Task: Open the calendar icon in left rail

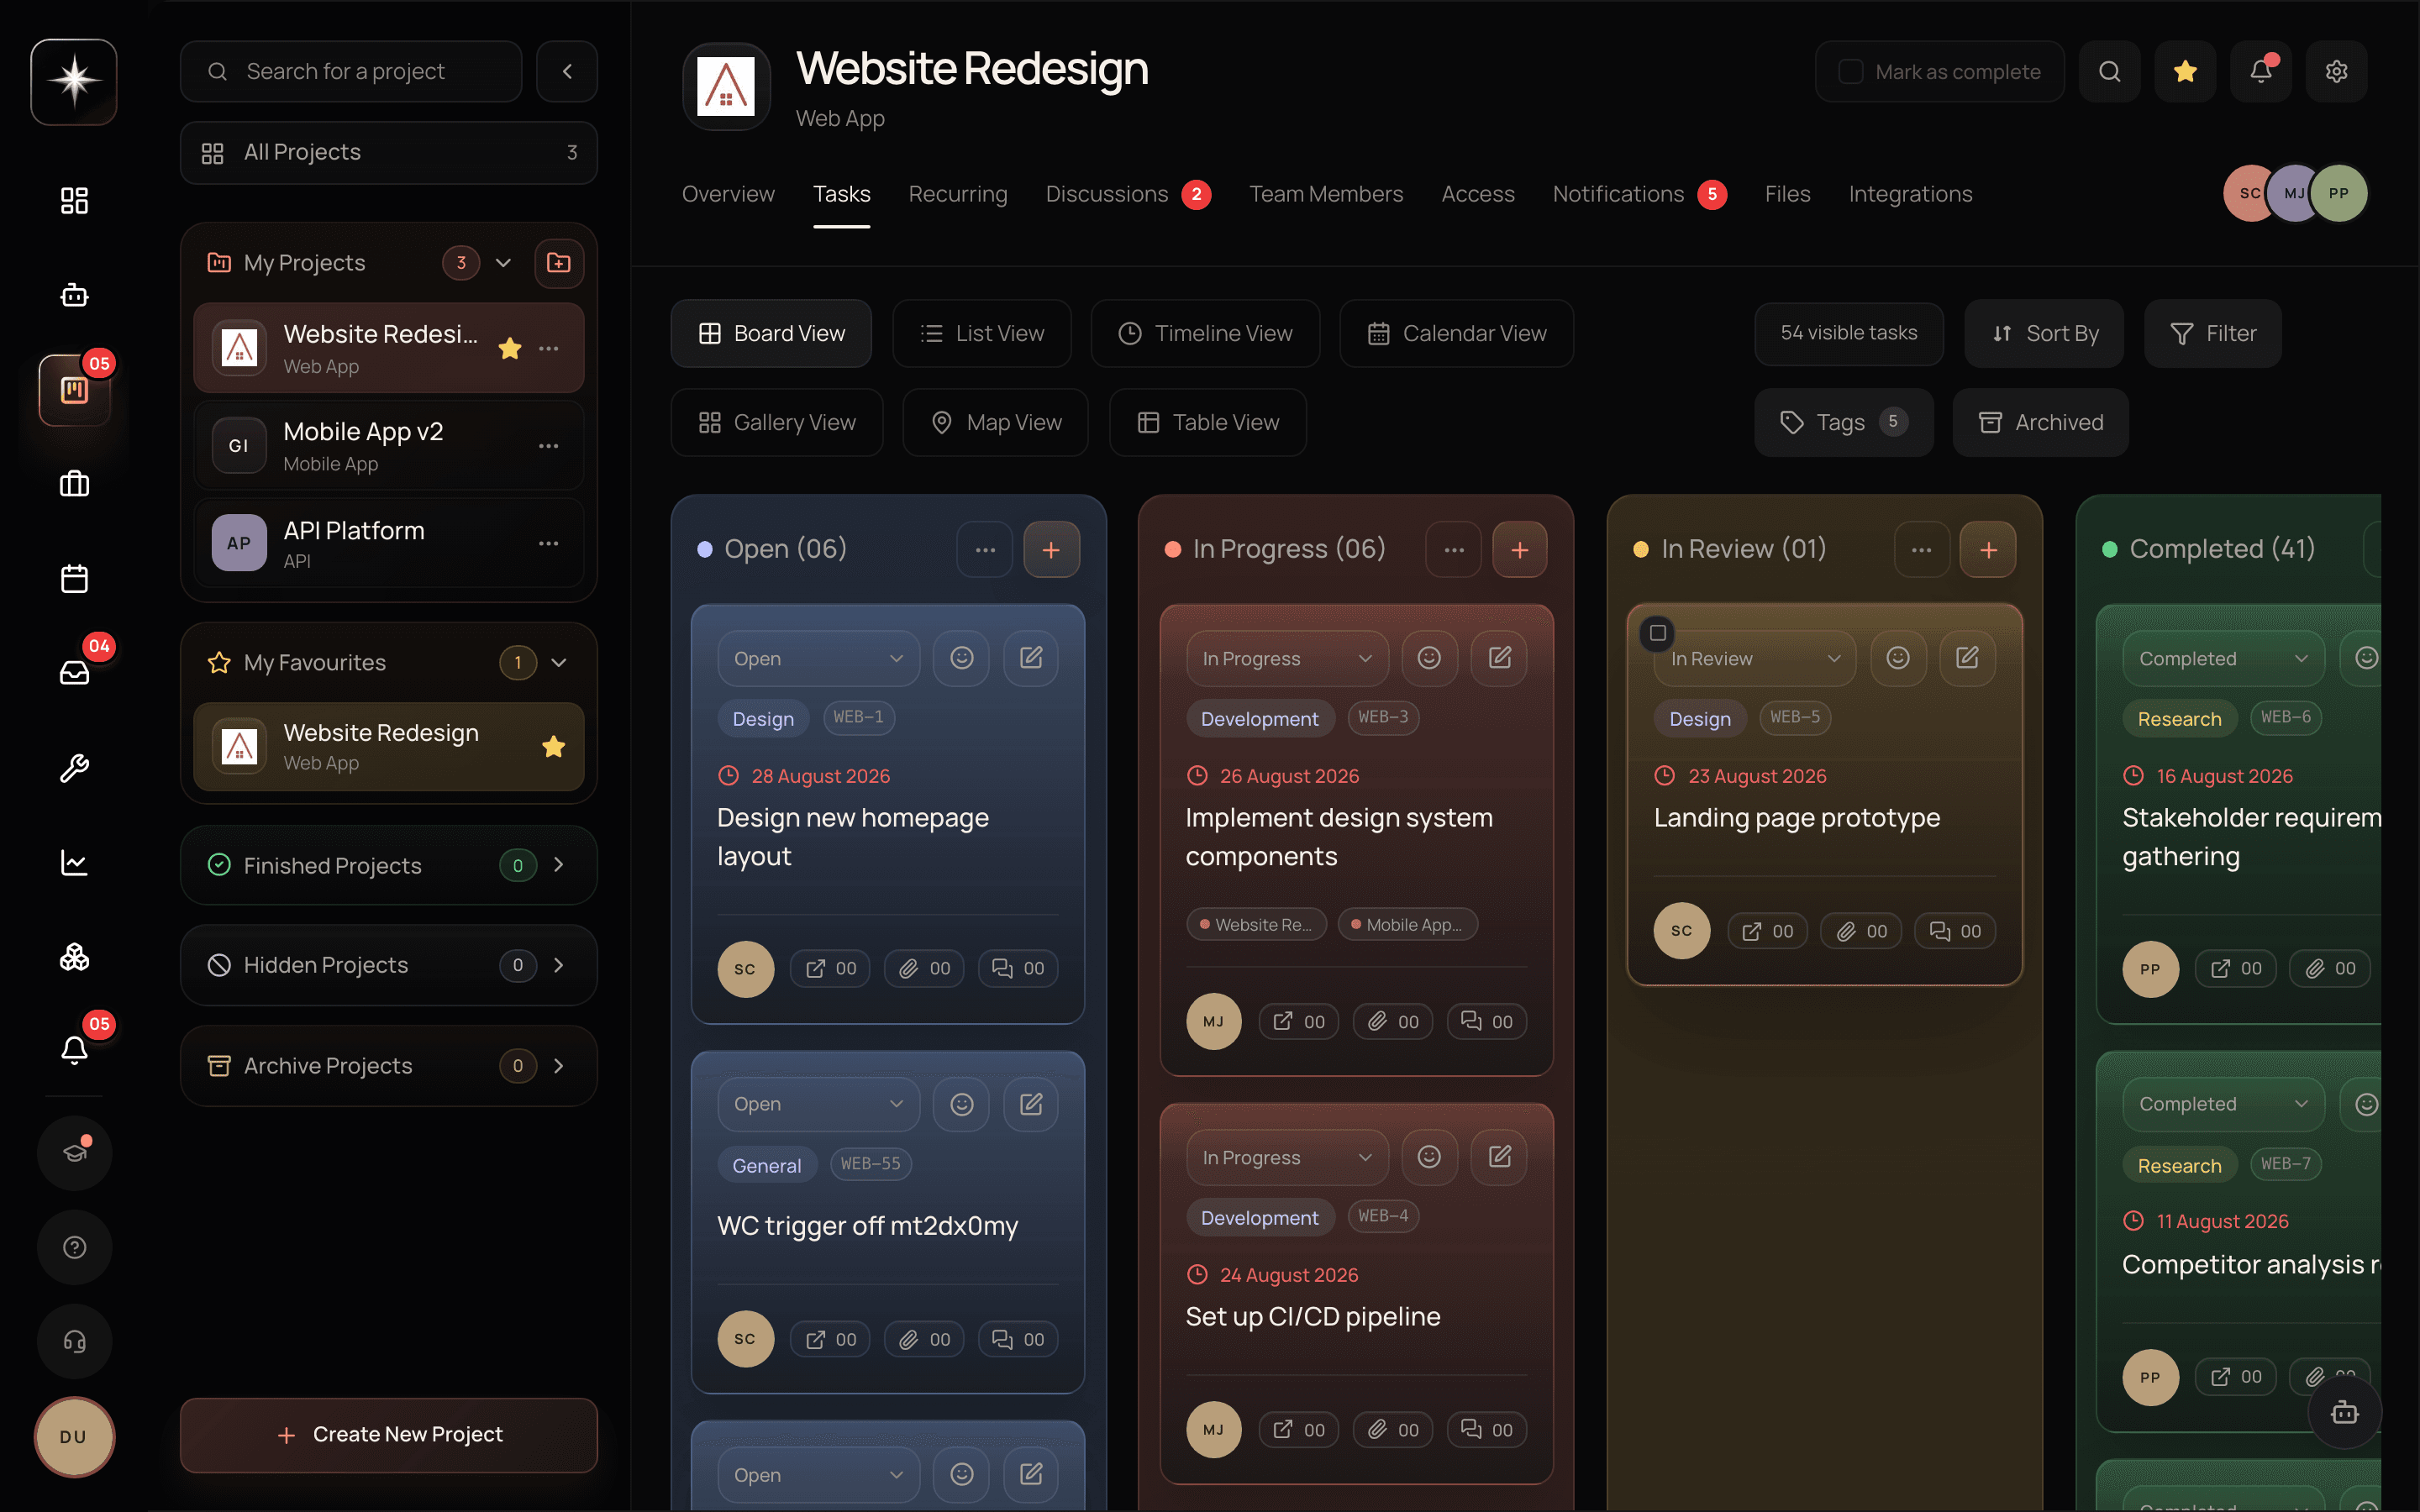Action: click(74, 578)
